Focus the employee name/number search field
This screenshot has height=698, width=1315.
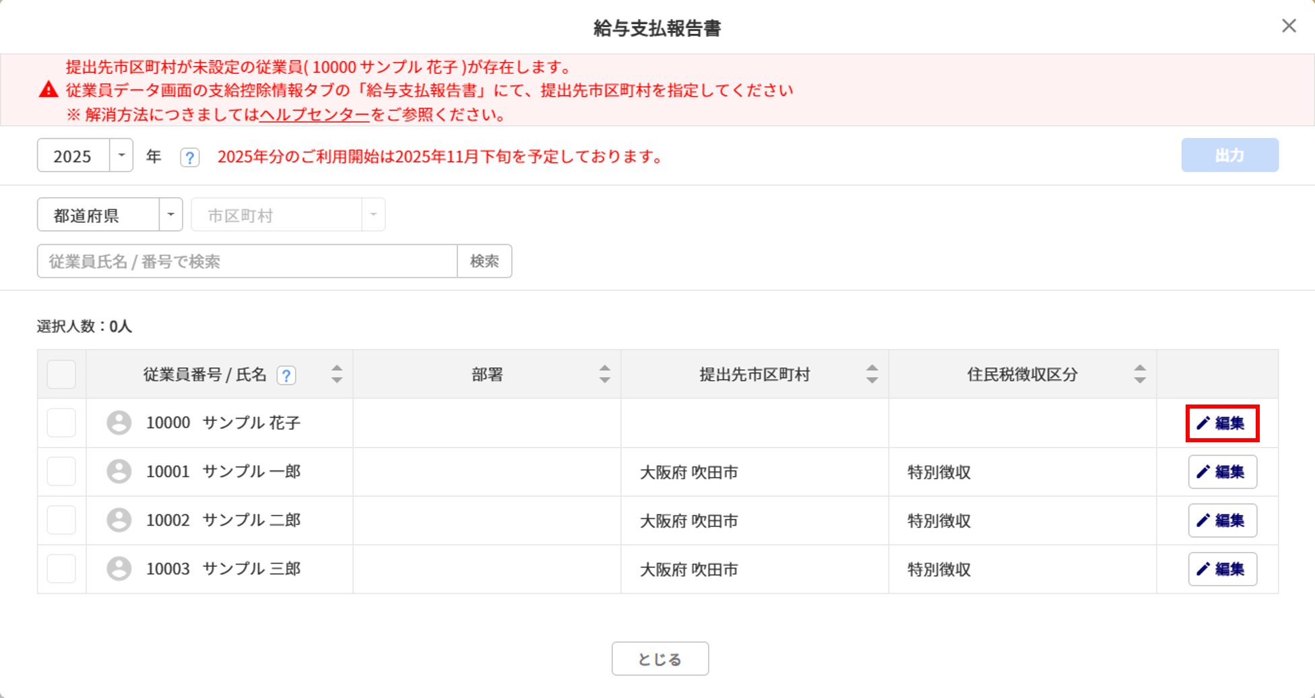coord(247,261)
